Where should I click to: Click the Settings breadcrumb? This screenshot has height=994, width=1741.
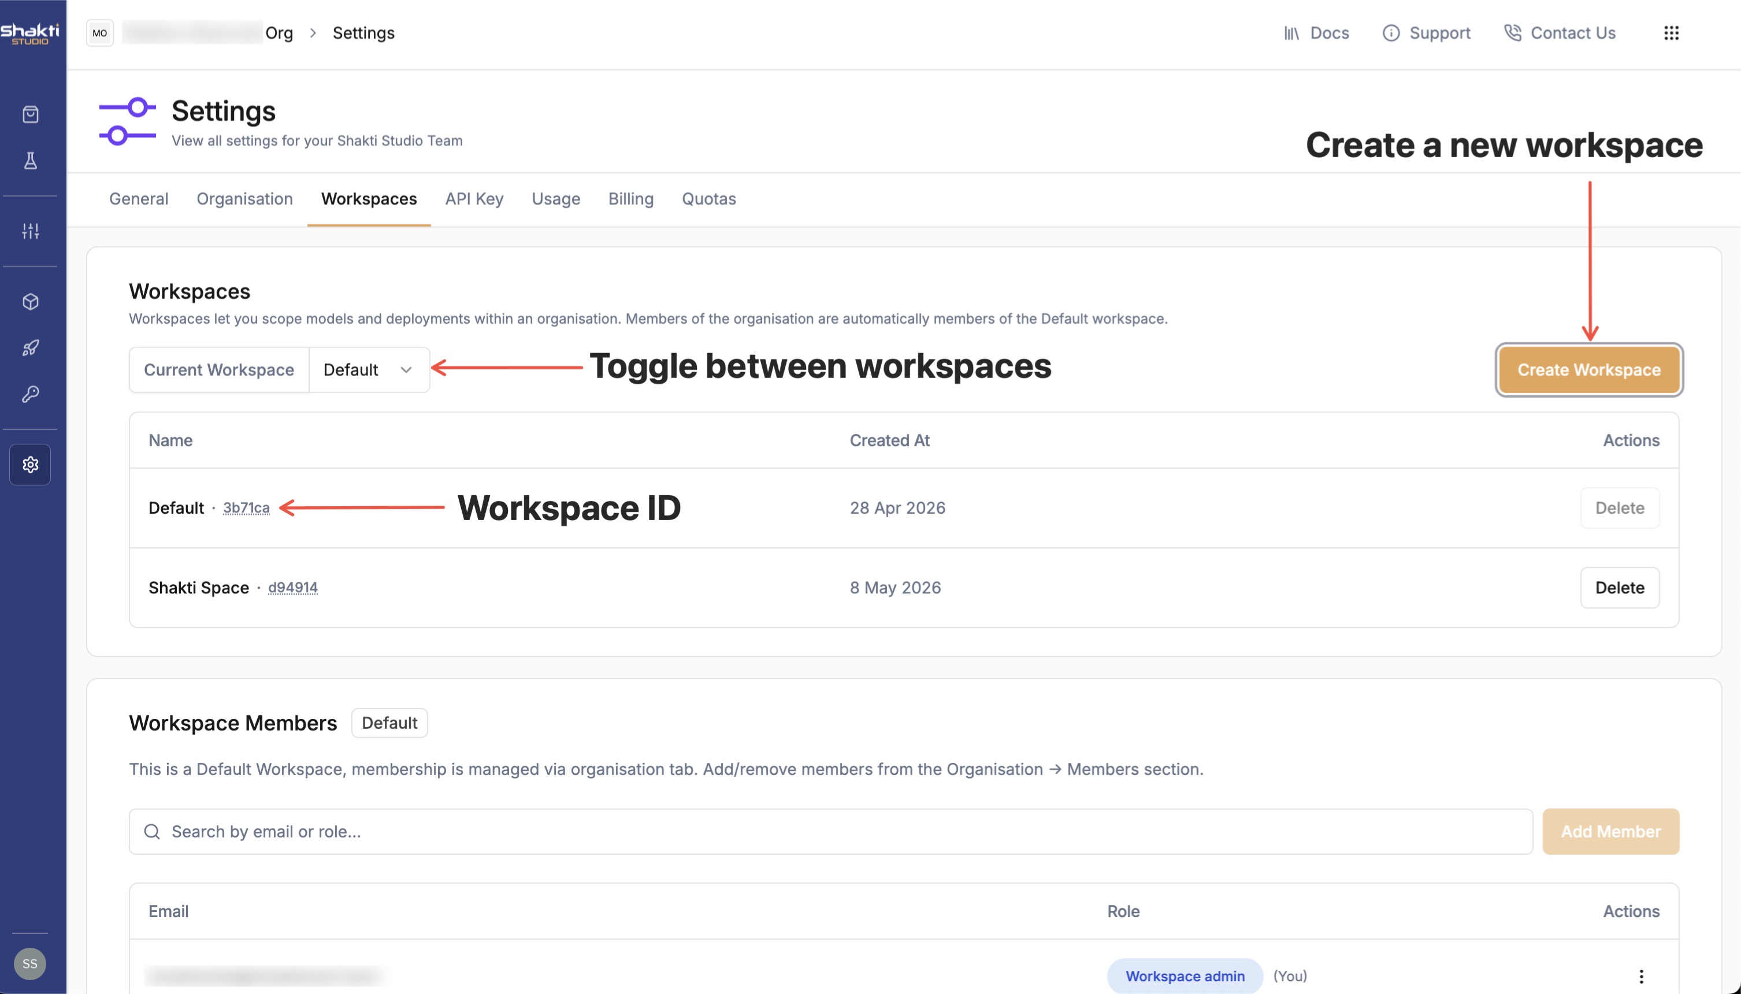click(363, 33)
